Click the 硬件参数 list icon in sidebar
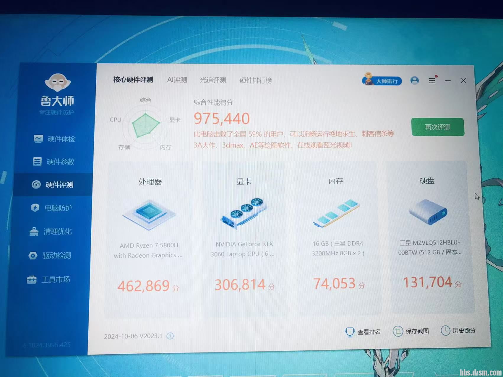This screenshot has width=503, height=377. coord(37,162)
